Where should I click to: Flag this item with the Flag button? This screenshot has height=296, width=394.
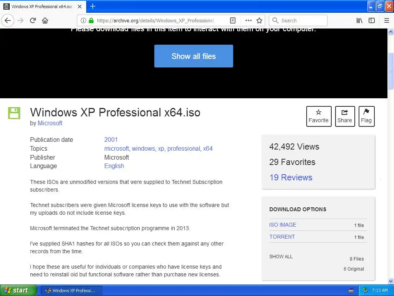[366, 116]
